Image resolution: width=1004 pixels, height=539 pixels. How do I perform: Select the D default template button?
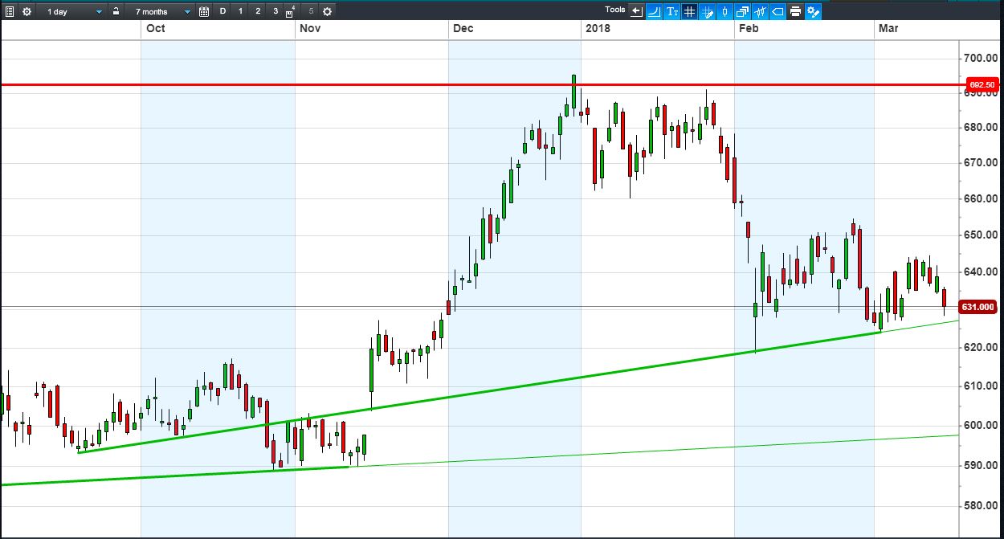pyautogui.click(x=222, y=11)
